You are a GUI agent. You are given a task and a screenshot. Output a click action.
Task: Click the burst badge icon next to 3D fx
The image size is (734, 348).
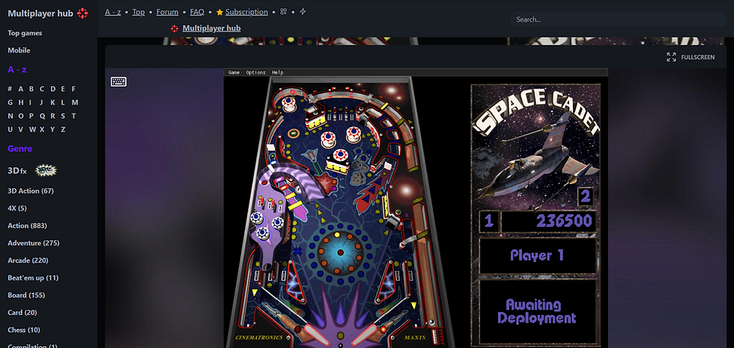click(x=46, y=171)
